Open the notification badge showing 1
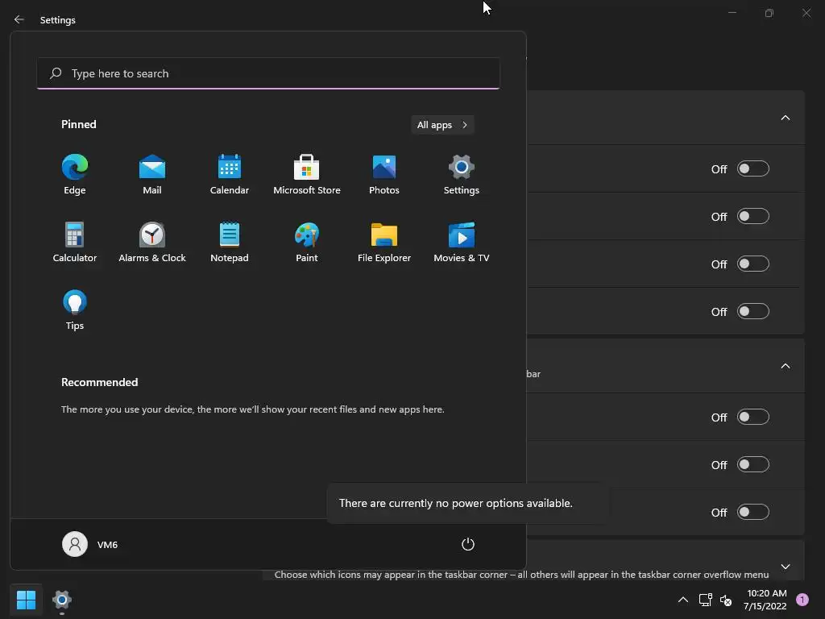825x619 pixels. click(802, 599)
